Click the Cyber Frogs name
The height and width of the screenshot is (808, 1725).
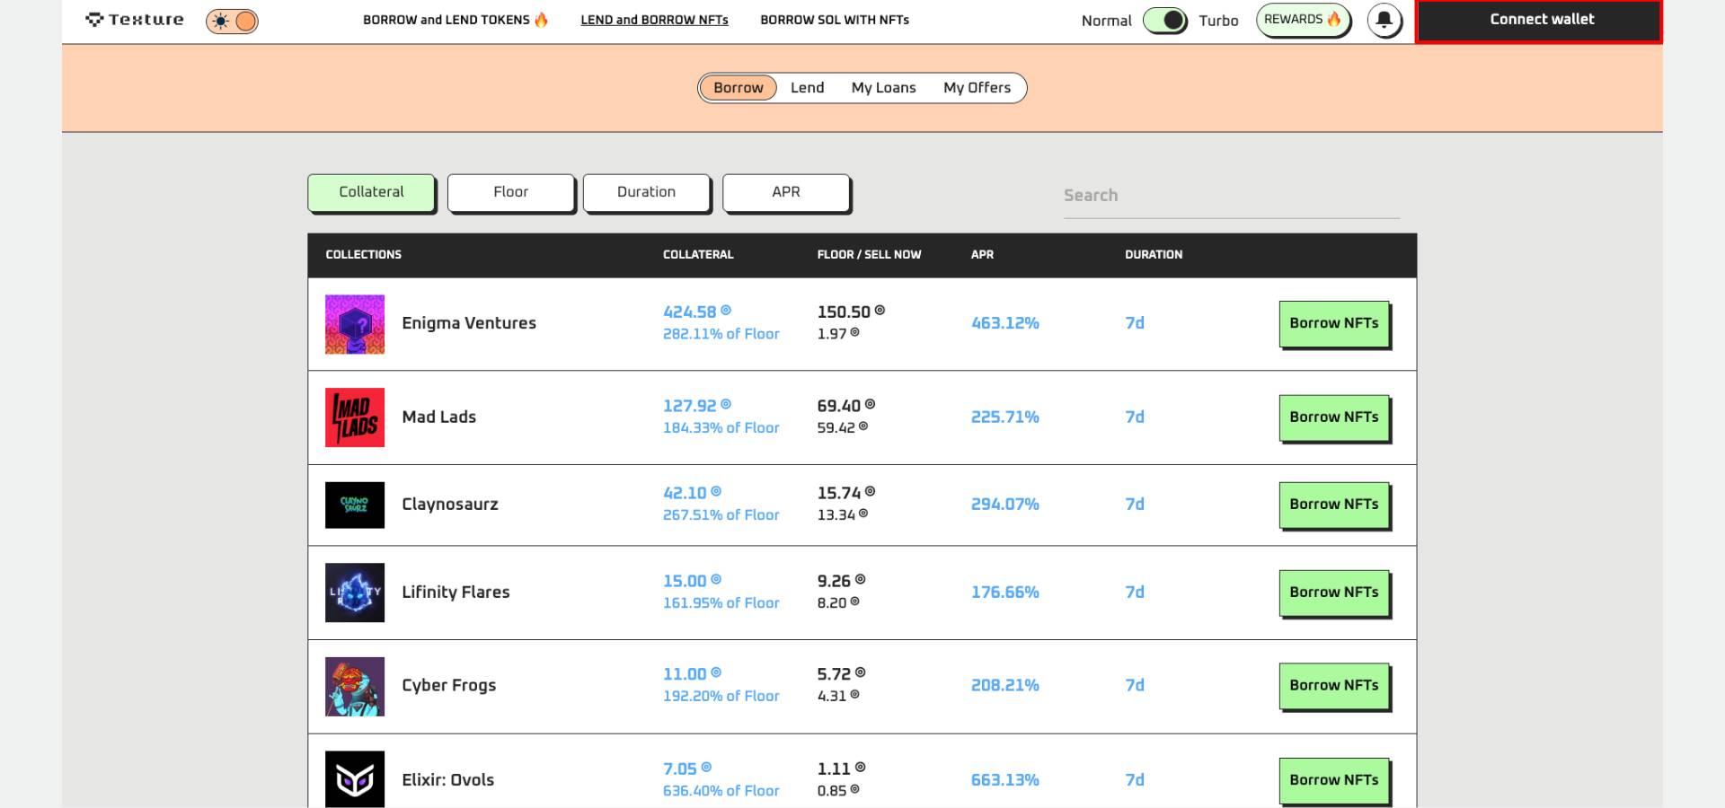[448, 686]
